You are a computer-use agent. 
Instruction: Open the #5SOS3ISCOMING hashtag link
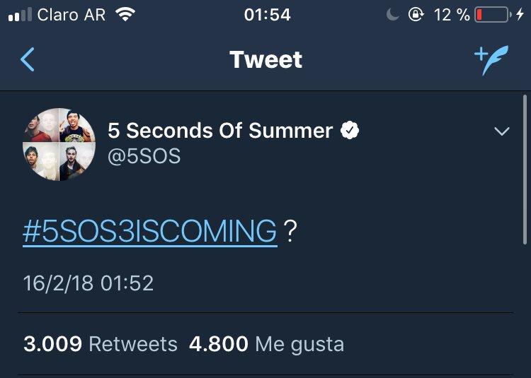point(149,232)
